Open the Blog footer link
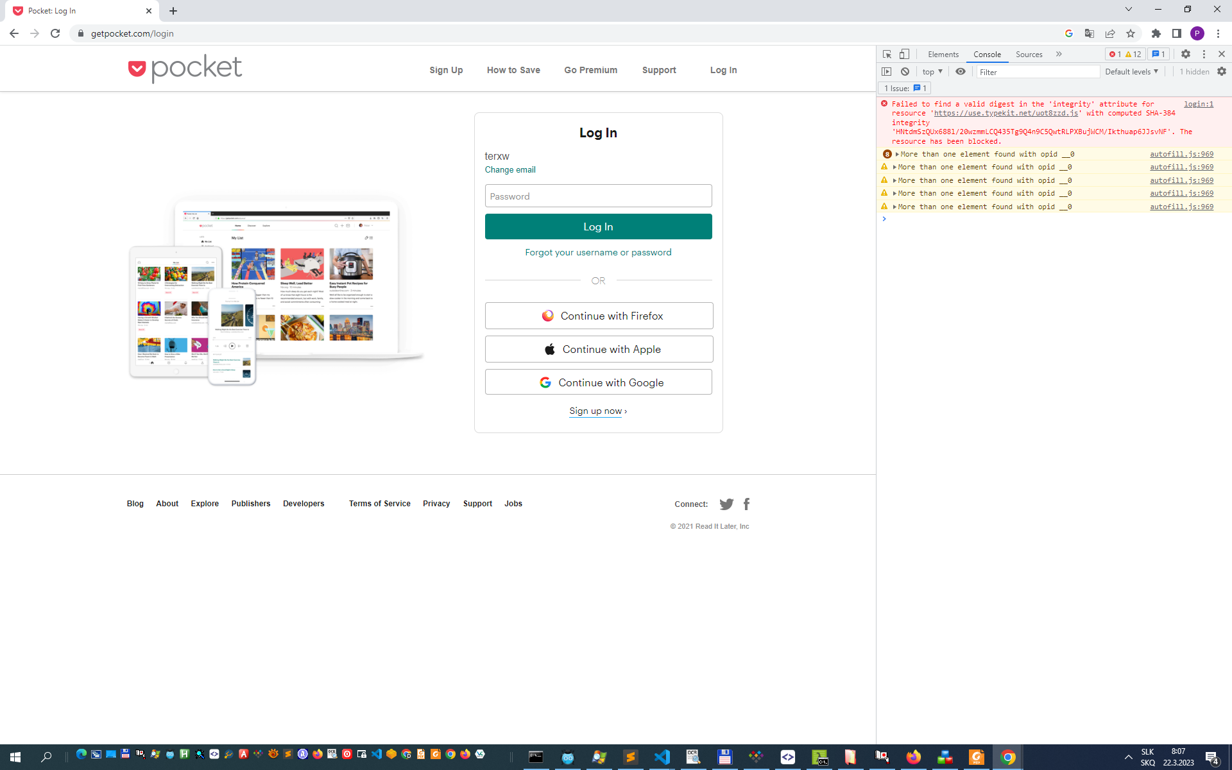The image size is (1232, 770). pos(135,504)
